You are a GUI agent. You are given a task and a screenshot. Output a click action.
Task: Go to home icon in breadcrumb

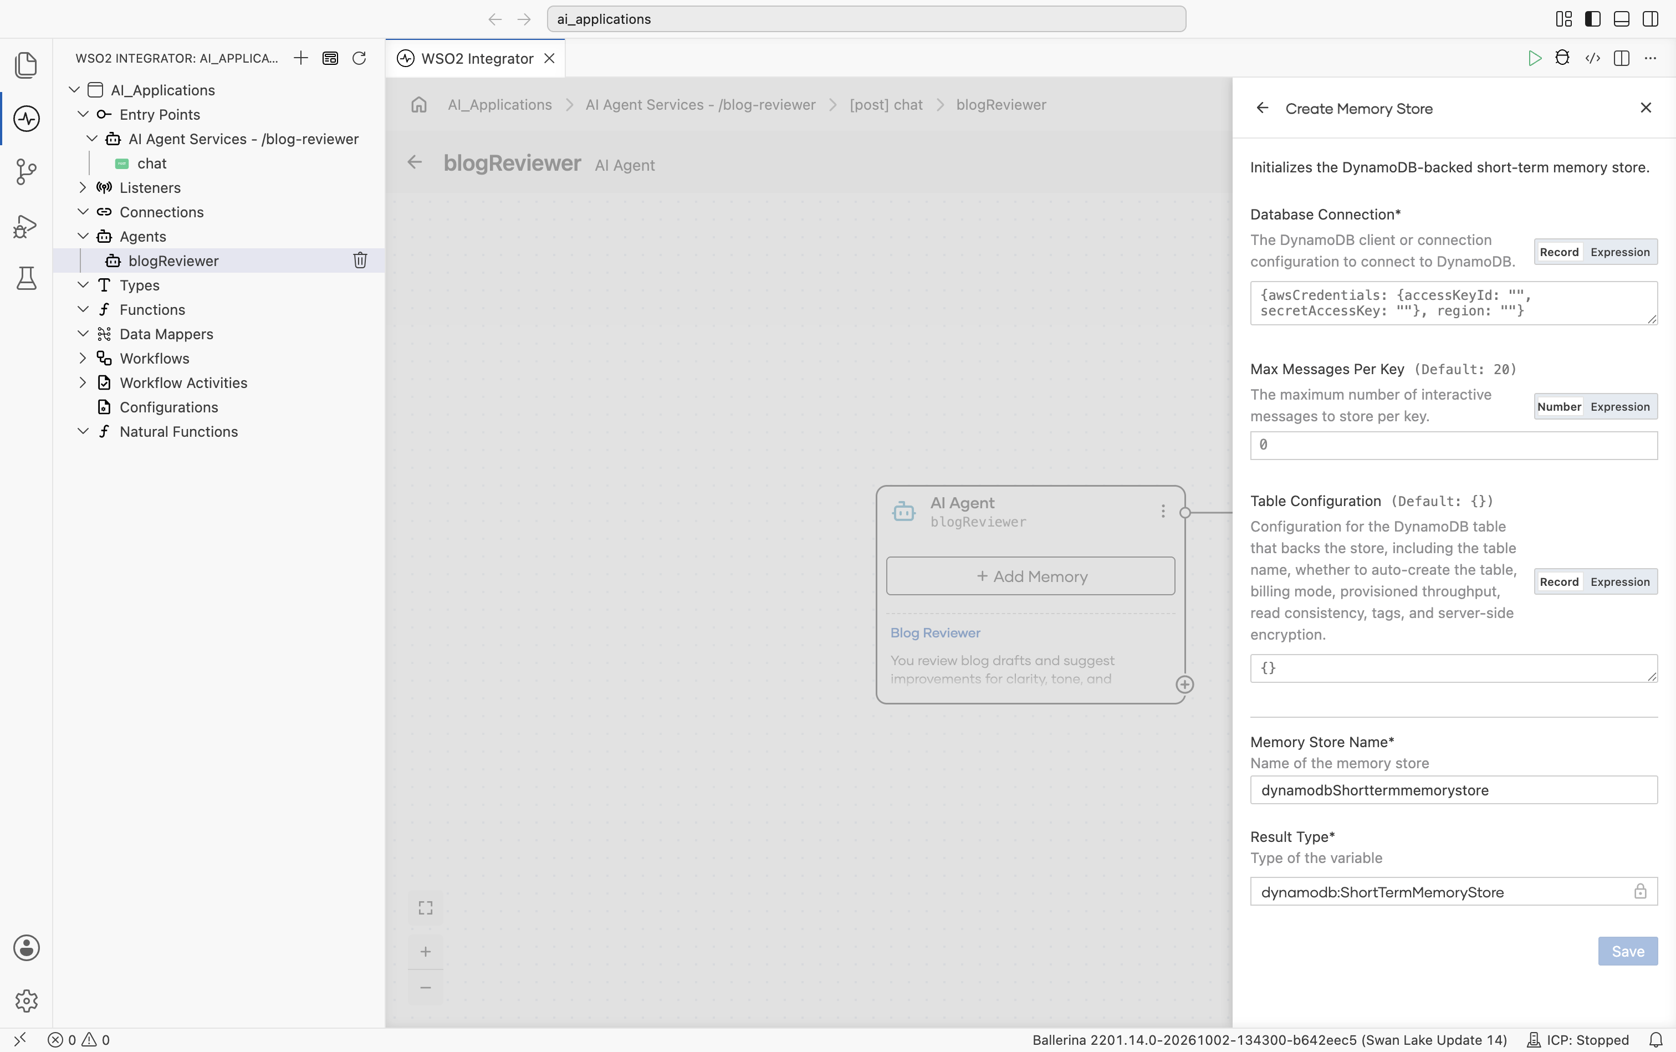(x=419, y=104)
